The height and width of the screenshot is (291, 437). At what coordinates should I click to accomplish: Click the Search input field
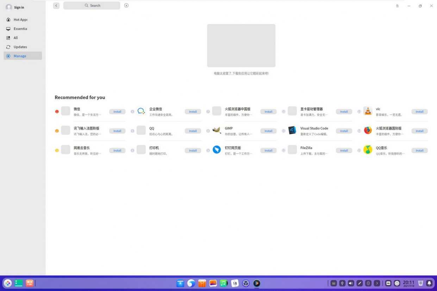[x=92, y=6]
